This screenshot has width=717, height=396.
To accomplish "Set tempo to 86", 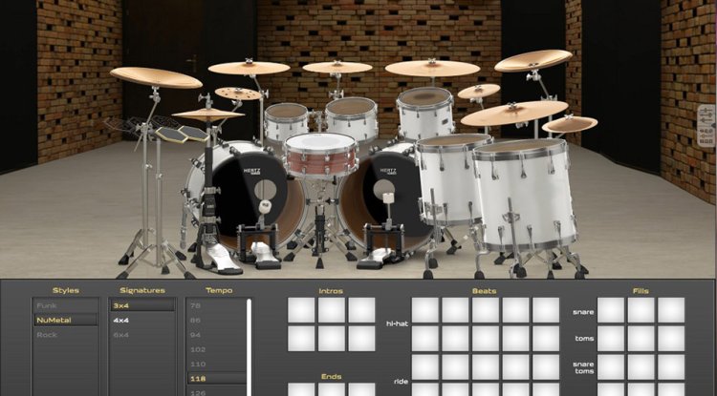I will point(217,321).
